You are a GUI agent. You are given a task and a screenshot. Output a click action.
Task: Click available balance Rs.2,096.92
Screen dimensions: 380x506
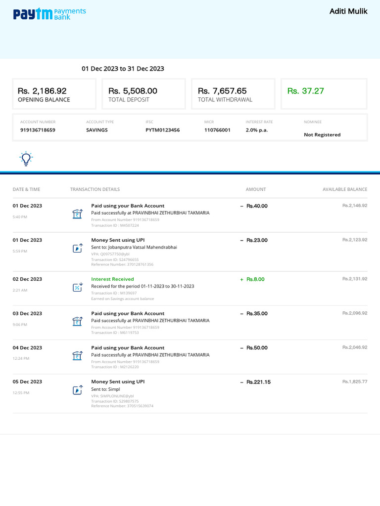pos(355,313)
